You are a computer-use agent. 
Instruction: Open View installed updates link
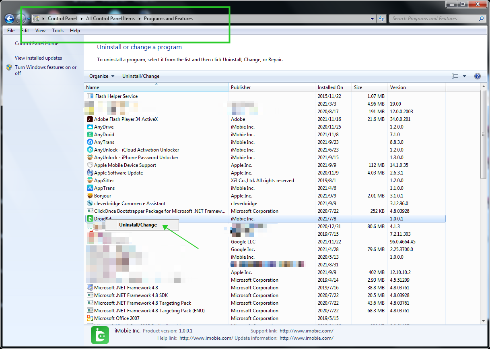pyautogui.click(x=39, y=58)
